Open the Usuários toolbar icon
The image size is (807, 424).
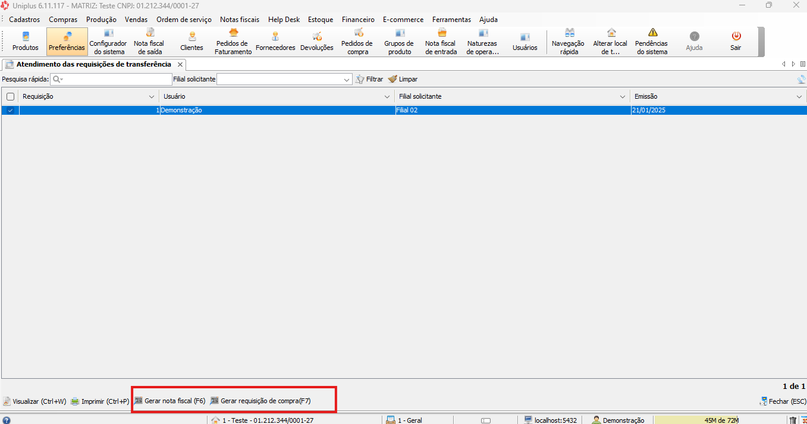(x=525, y=42)
